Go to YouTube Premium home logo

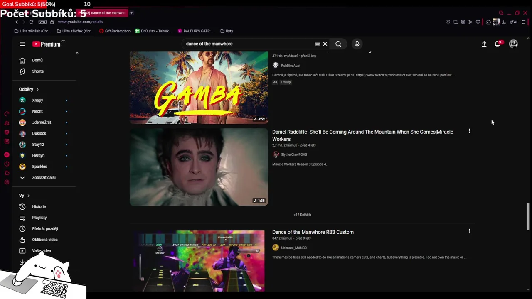(47, 44)
